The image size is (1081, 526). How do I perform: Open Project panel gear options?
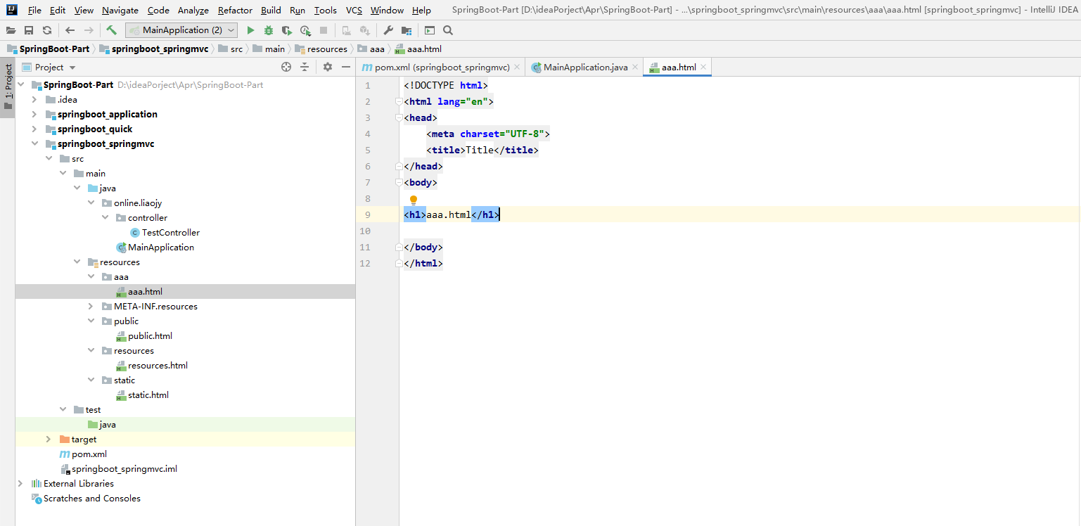(x=328, y=67)
